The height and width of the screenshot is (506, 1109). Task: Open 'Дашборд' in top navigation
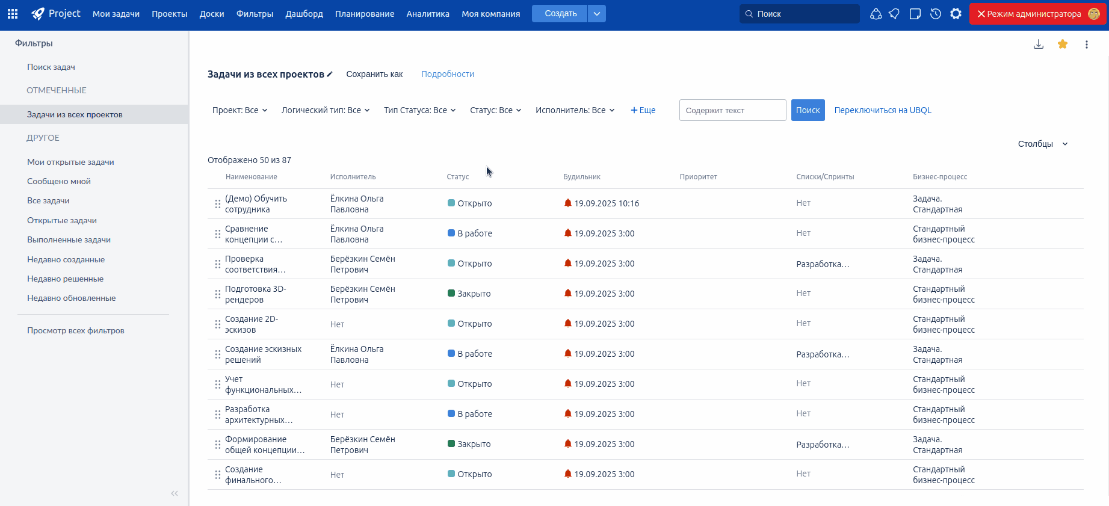(304, 14)
